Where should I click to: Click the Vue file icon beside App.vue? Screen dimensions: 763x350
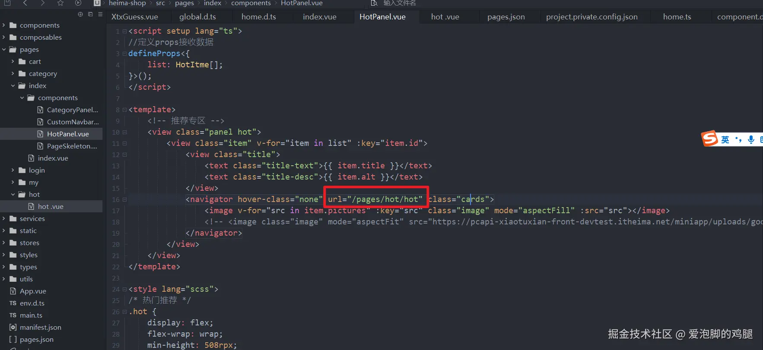click(13, 291)
